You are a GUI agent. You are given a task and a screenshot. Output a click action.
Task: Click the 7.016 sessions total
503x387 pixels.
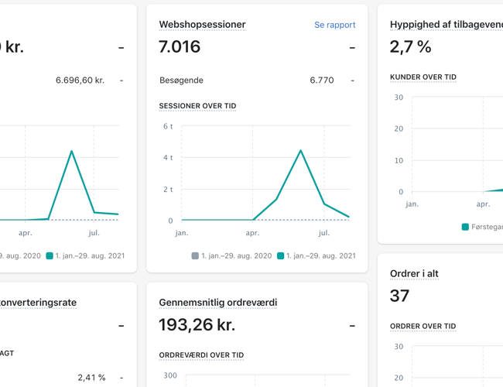(x=180, y=47)
